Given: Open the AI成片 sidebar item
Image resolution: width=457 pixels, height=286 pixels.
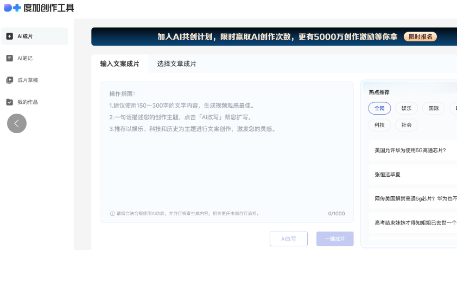Looking at the screenshot, I should (x=34, y=36).
